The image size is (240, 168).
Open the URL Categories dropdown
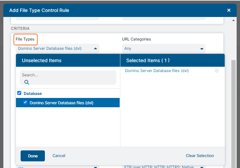pyautogui.click(x=164, y=48)
